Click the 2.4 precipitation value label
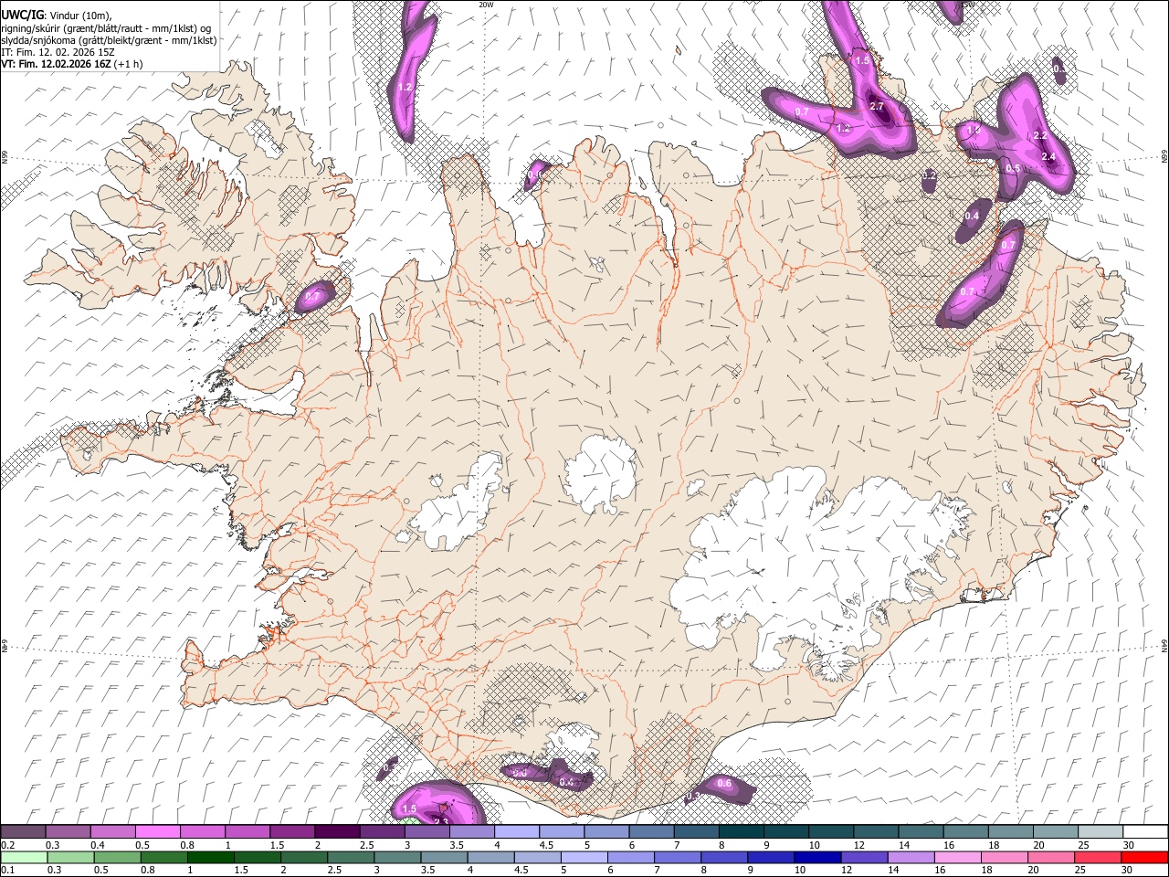This screenshot has width=1169, height=877. (x=1048, y=157)
